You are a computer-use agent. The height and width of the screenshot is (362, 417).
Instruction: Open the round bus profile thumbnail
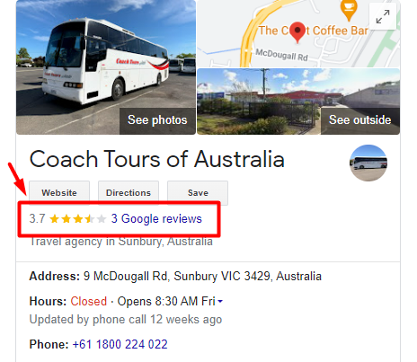368,163
